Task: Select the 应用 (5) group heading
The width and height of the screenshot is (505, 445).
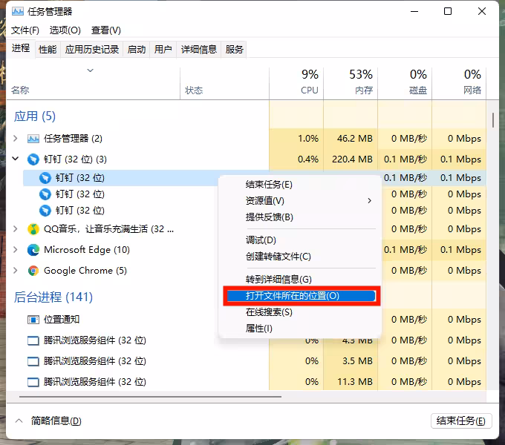Action: [x=34, y=116]
